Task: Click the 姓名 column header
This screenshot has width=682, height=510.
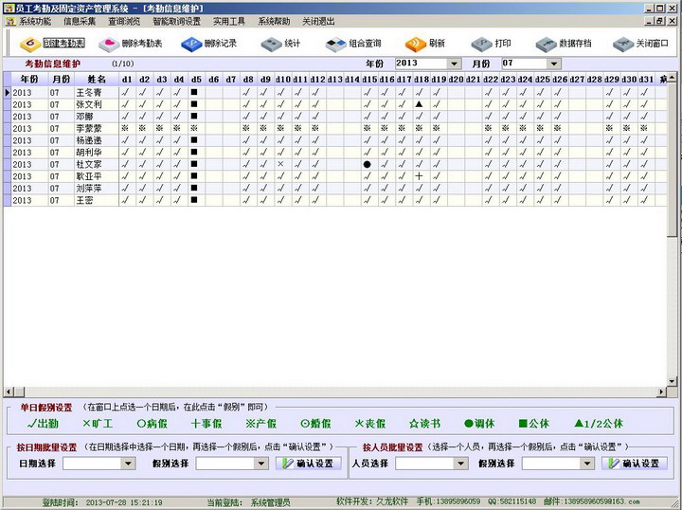Action: tap(97, 80)
